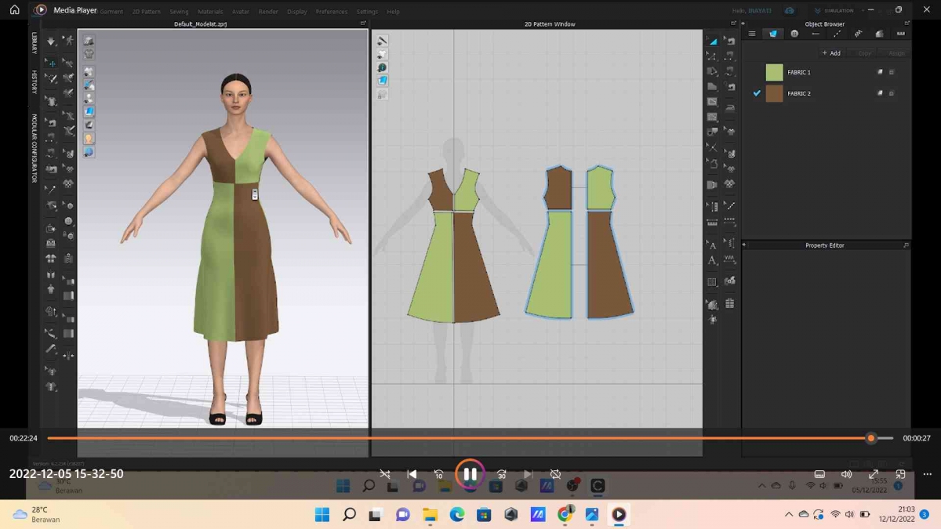Enter mini player mode

pyautogui.click(x=900, y=474)
